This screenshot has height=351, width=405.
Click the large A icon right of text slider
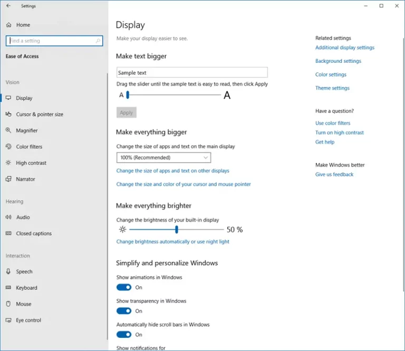(227, 95)
